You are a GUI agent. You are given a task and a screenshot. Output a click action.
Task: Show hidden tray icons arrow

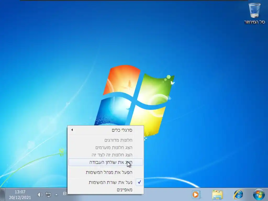(56, 195)
